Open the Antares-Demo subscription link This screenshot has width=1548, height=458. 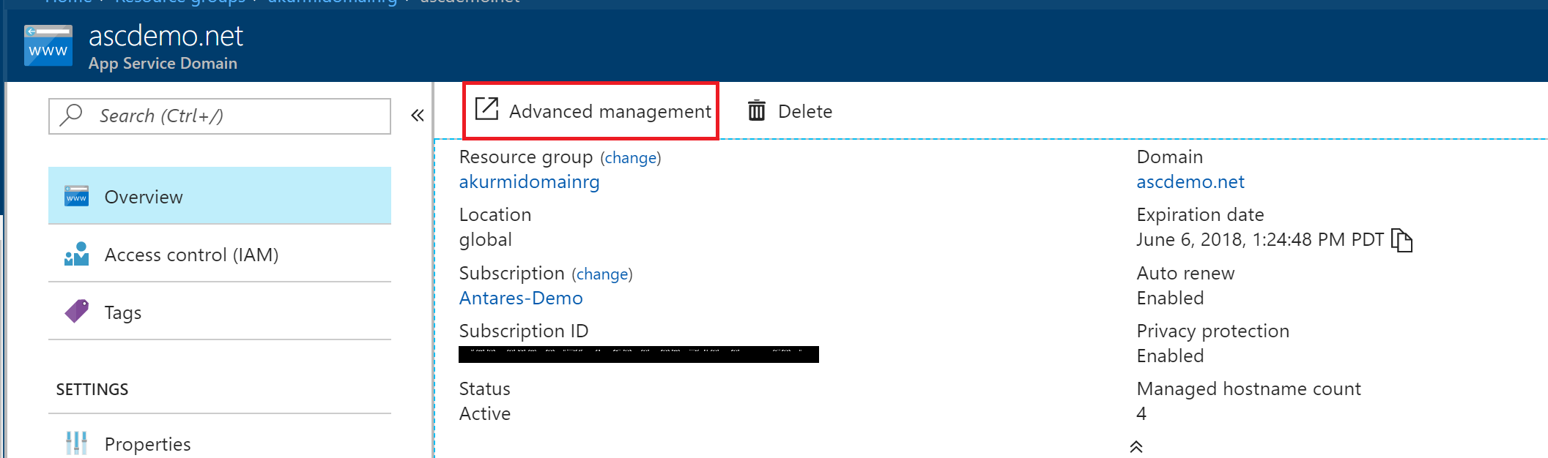click(521, 299)
